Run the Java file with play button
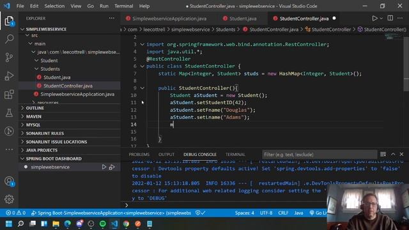Viewport: 409px width, 230px height. coord(374,19)
